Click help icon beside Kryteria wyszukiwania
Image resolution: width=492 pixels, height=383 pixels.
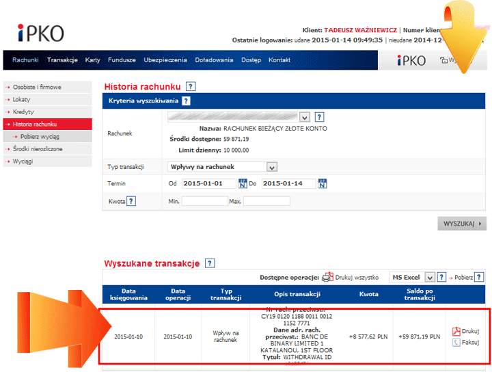(186, 101)
